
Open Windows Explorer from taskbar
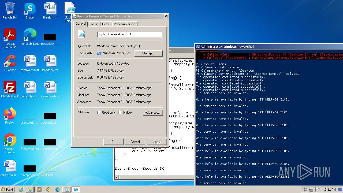30,190
